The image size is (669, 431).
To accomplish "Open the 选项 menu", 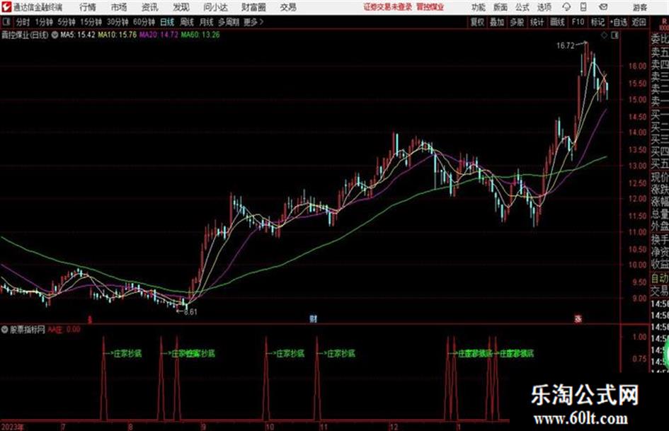I will 544,7.
